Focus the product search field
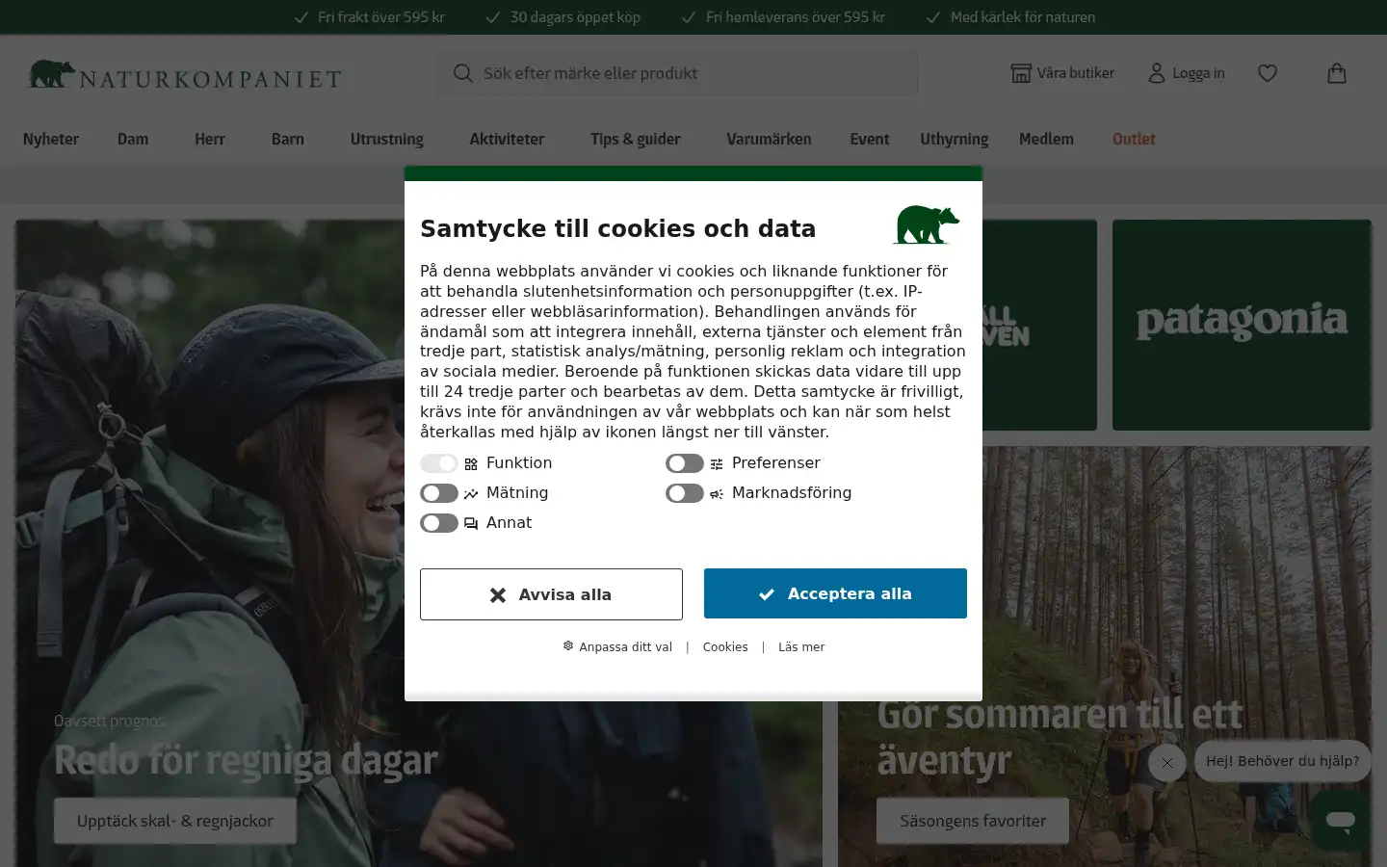This screenshot has height=867, width=1387. pyautogui.click(x=677, y=73)
